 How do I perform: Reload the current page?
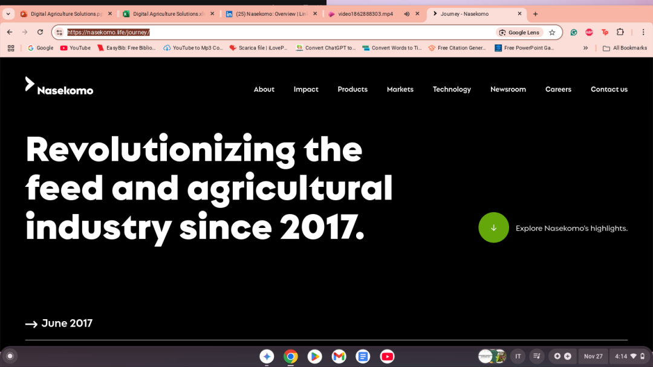40,32
